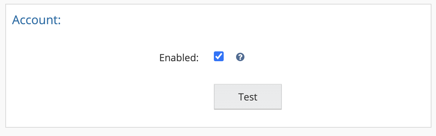Screen dimensions: 436x136
Task: Uncheck the Enabled checkbox
Action: (219, 56)
